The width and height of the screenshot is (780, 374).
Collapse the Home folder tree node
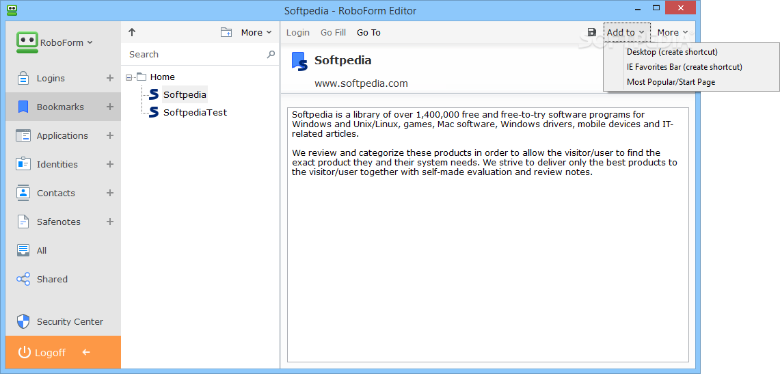coord(129,77)
